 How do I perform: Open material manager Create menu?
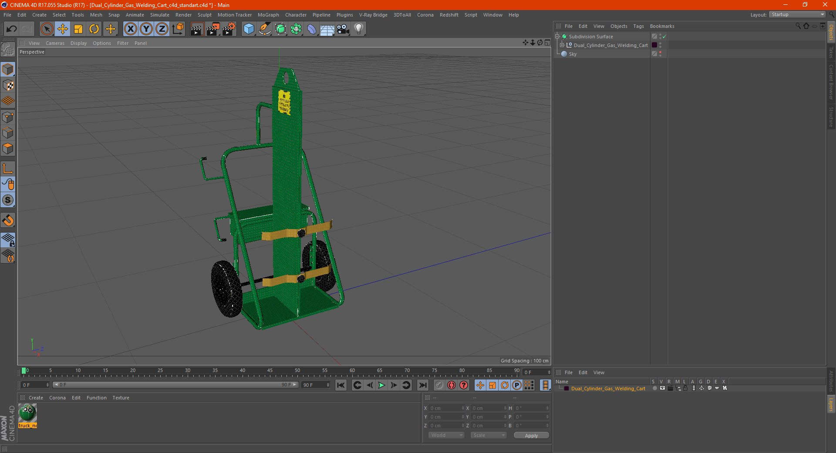tap(36, 398)
